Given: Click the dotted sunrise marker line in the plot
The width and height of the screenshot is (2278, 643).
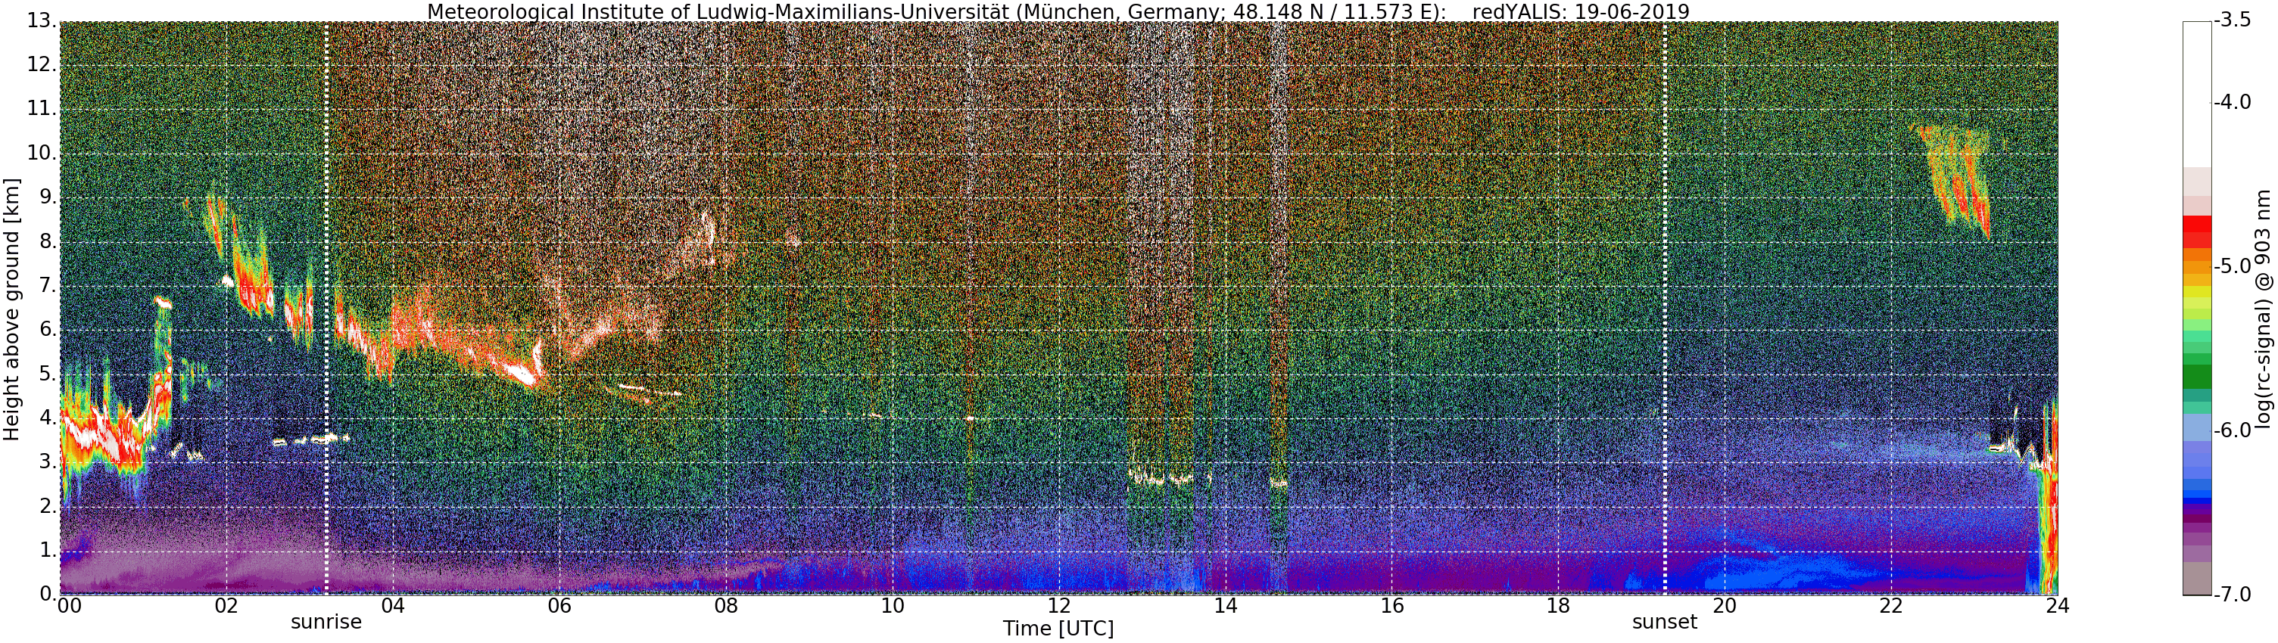Looking at the screenshot, I should coord(326,308).
